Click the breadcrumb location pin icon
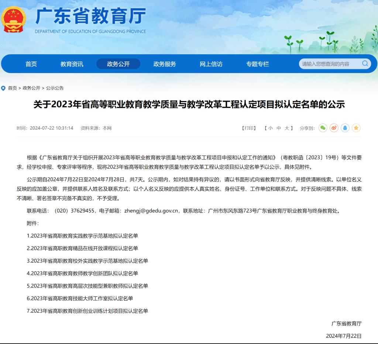378x344 pixels. coord(3,88)
